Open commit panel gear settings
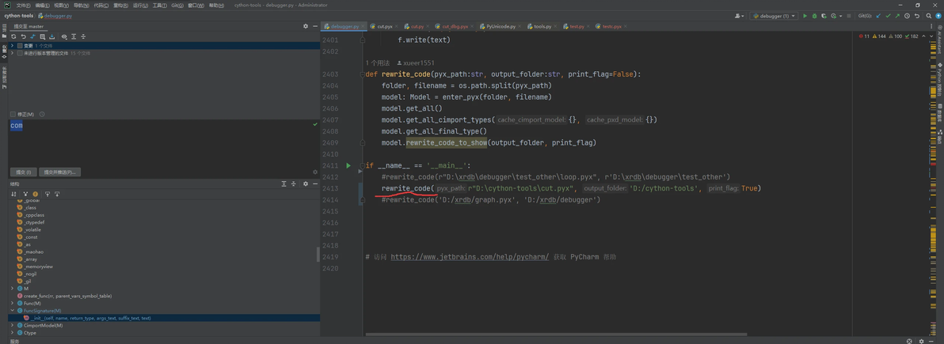Screen dimensions: 944x344 [x=305, y=26]
